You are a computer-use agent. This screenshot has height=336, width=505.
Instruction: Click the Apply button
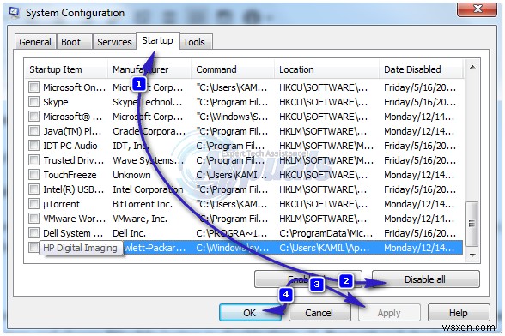click(389, 313)
